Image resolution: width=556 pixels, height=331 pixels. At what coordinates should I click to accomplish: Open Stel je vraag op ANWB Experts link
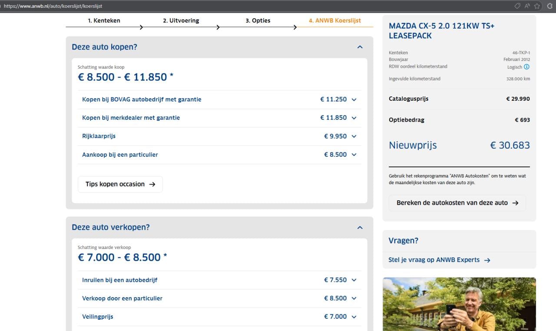pyautogui.click(x=434, y=260)
